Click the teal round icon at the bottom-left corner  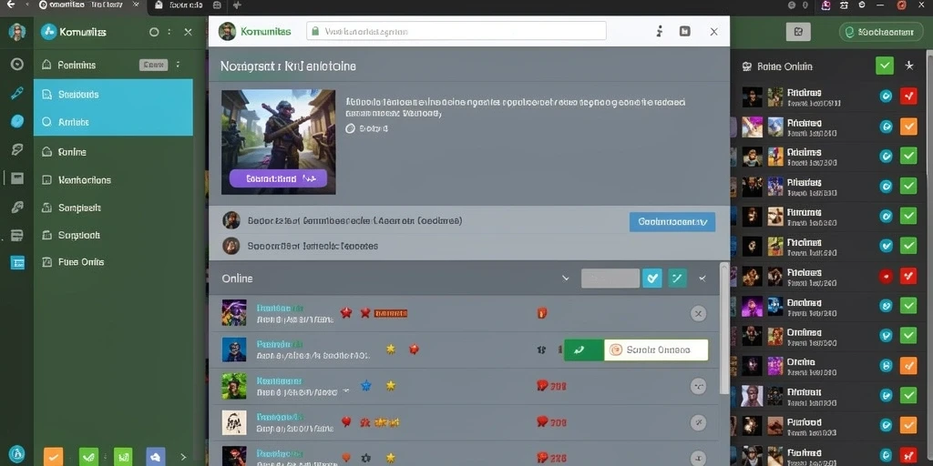[17, 453]
